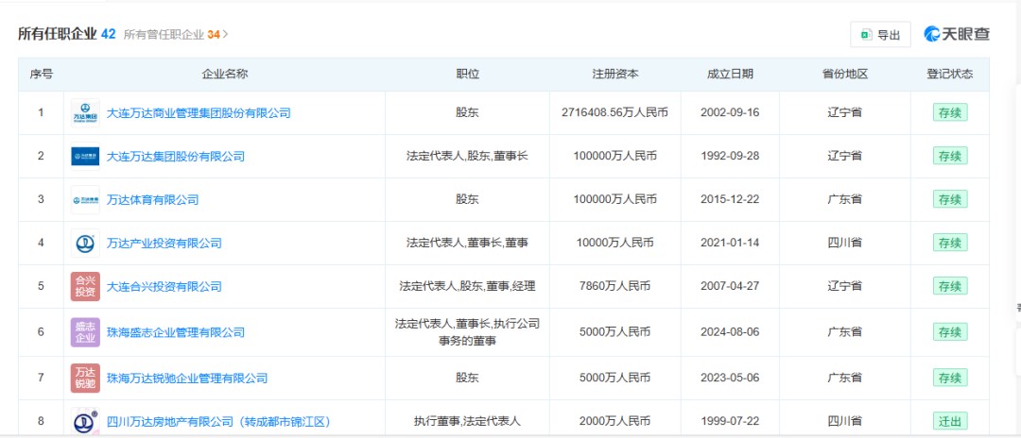Click the 大连万达集团 blue logo icon

pyautogui.click(x=85, y=157)
